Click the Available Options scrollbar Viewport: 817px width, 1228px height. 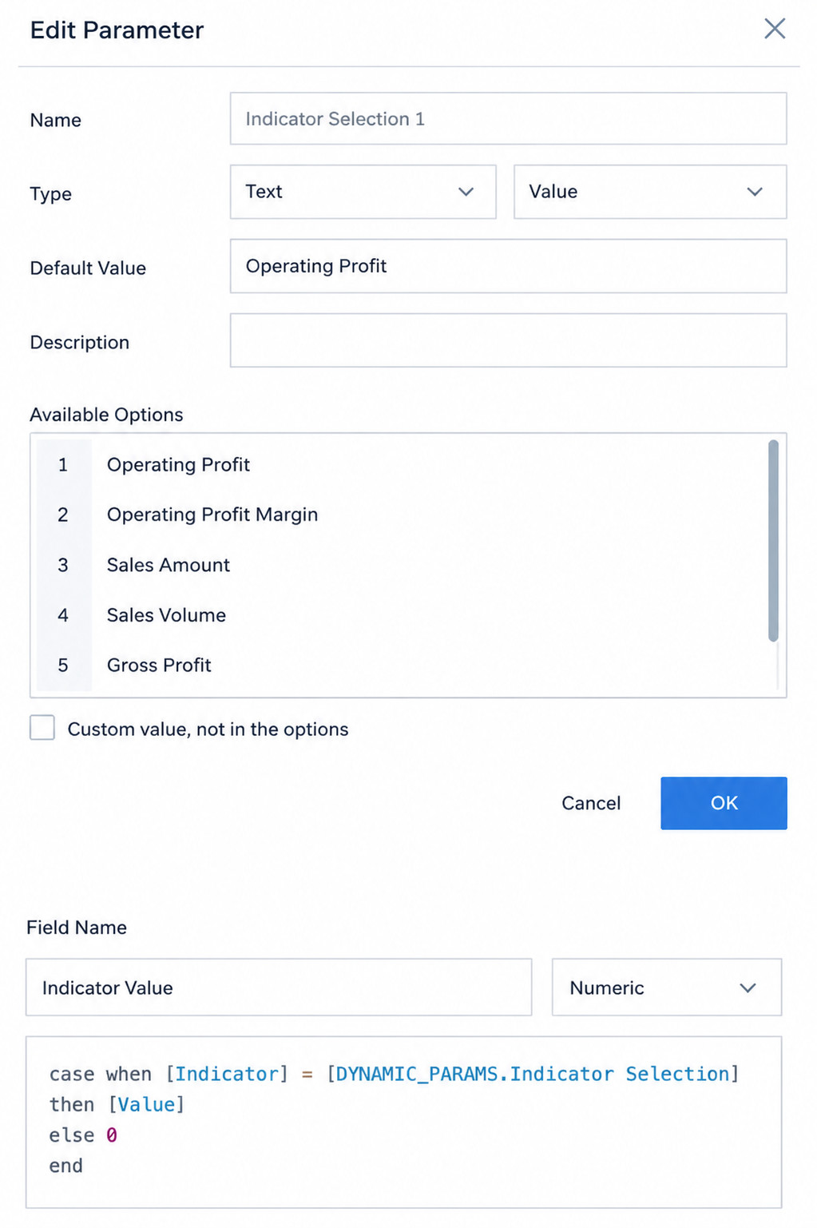tap(772, 541)
